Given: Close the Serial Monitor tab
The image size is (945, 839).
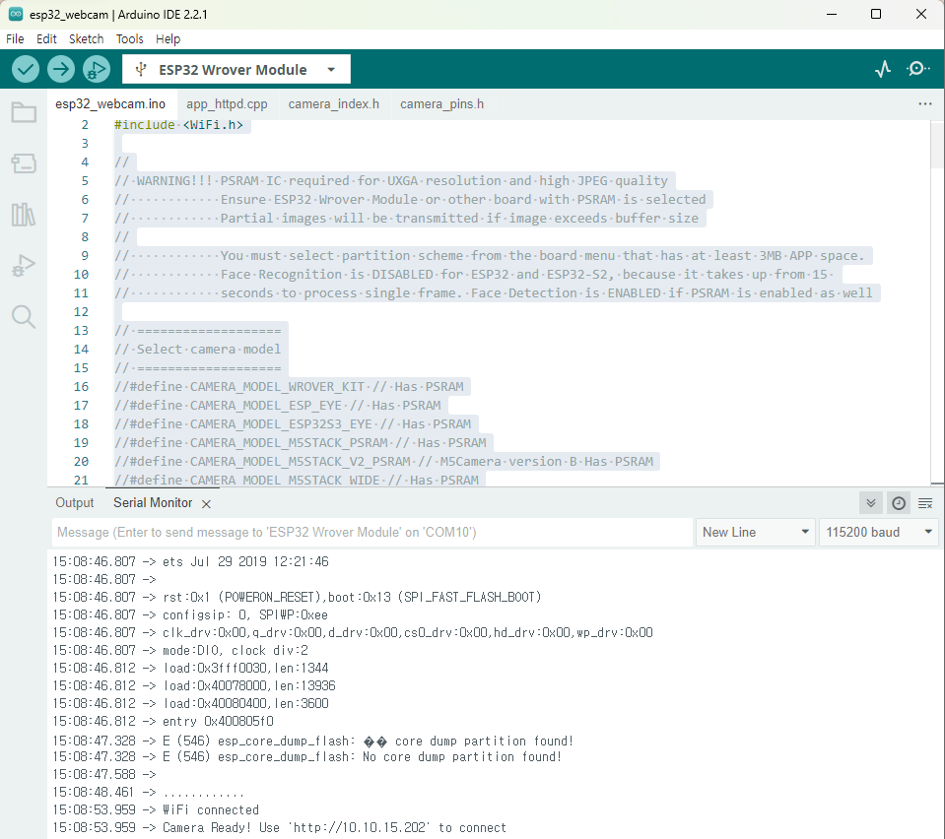Looking at the screenshot, I should point(206,504).
